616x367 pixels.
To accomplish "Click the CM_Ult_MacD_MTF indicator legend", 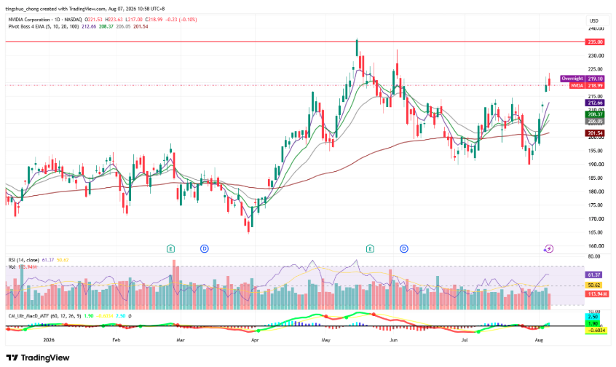I will click(45, 316).
